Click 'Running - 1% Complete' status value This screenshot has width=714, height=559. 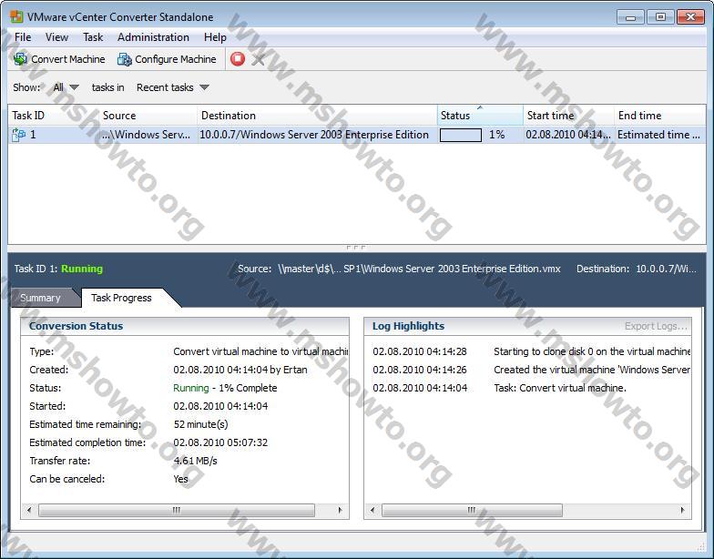pos(225,388)
